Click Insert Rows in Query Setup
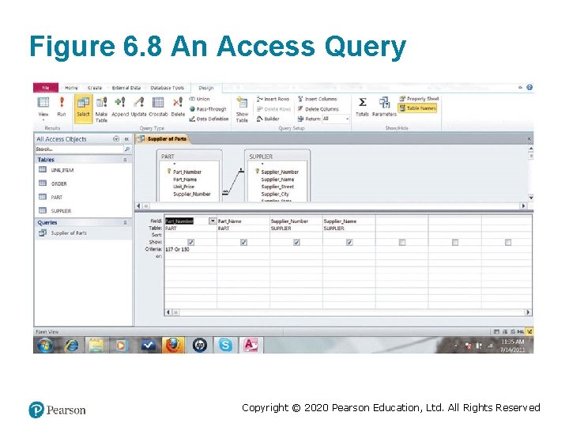569x427 pixels. pos(273,99)
